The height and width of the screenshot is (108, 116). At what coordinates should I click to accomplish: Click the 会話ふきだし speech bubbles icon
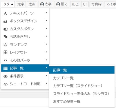tap(6, 36)
